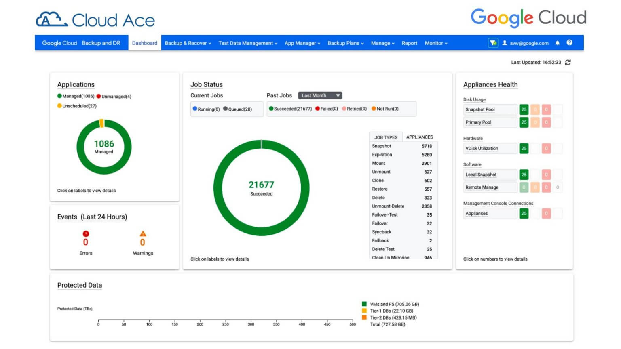The width and height of the screenshot is (621, 349).
Task: Click Snapshot Pool under Disk Usage
Action: point(479,109)
